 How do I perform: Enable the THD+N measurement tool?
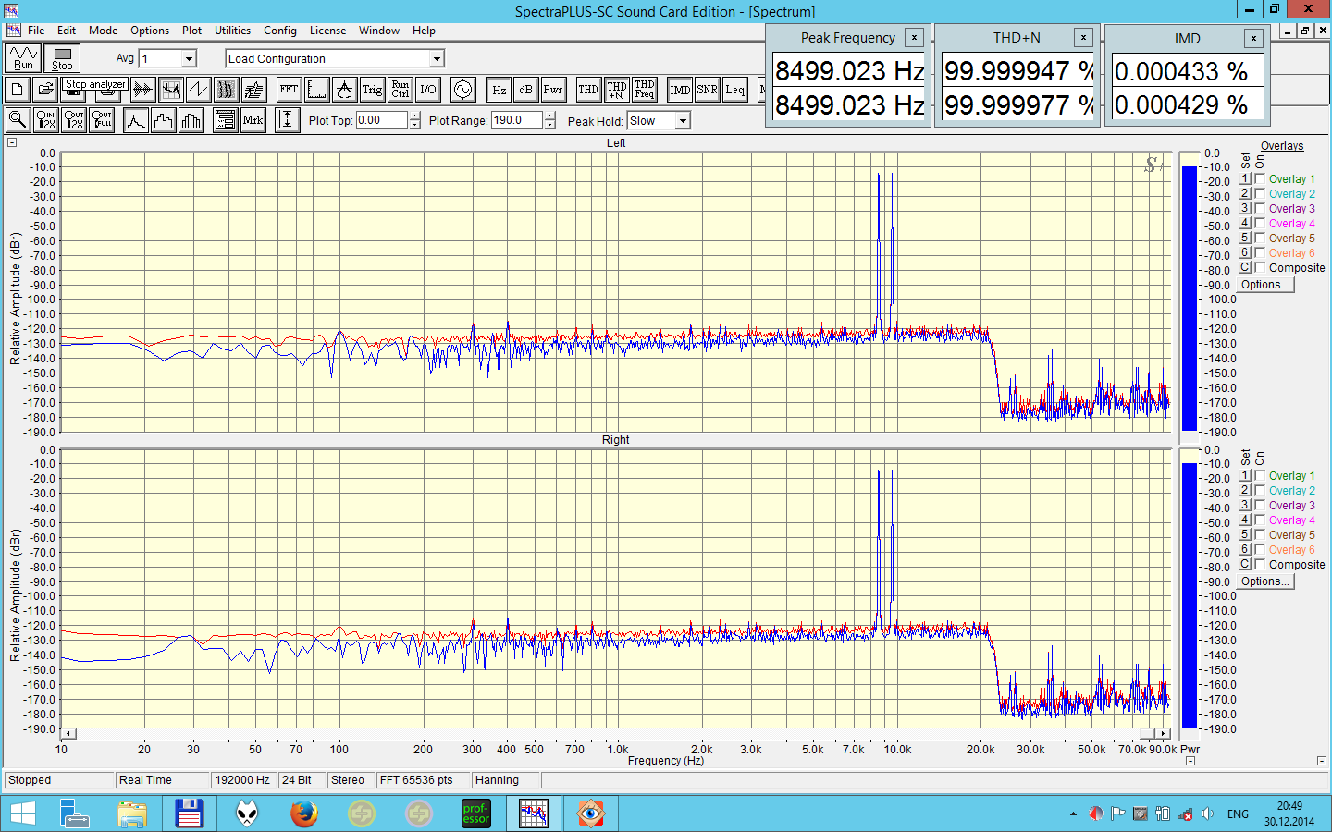617,90
